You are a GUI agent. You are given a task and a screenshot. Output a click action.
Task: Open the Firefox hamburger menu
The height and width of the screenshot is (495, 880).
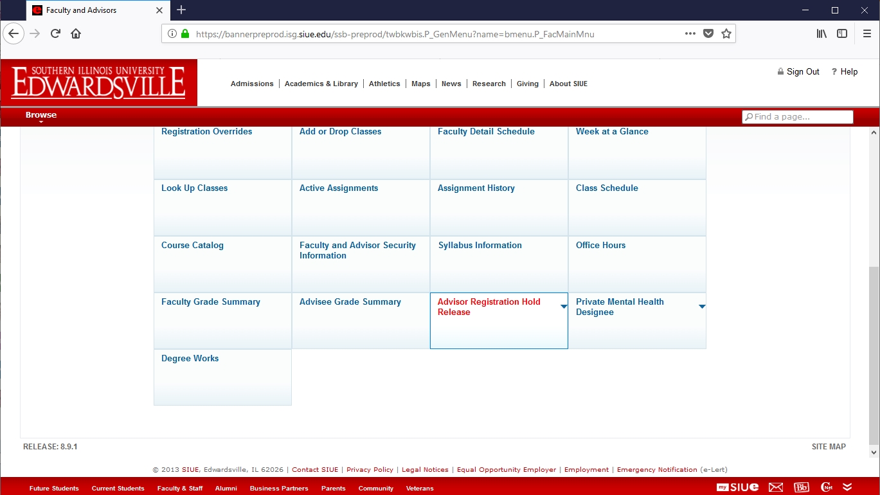tap(867, 34)
